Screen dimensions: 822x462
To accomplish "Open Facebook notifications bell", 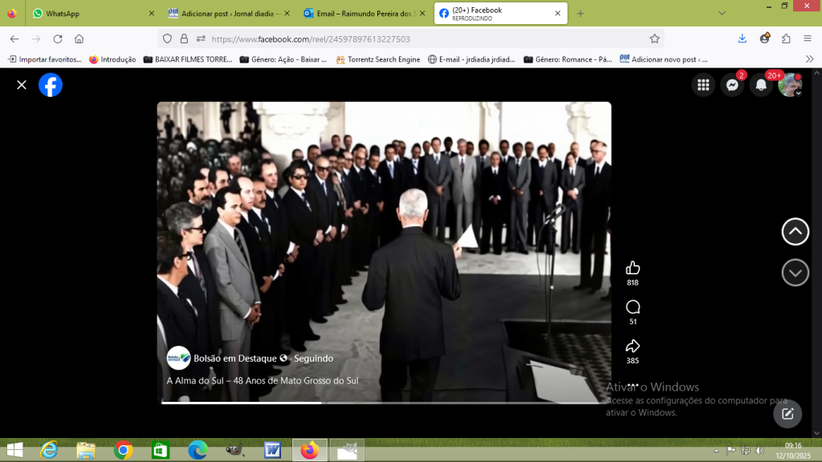I will pos(761,85).
